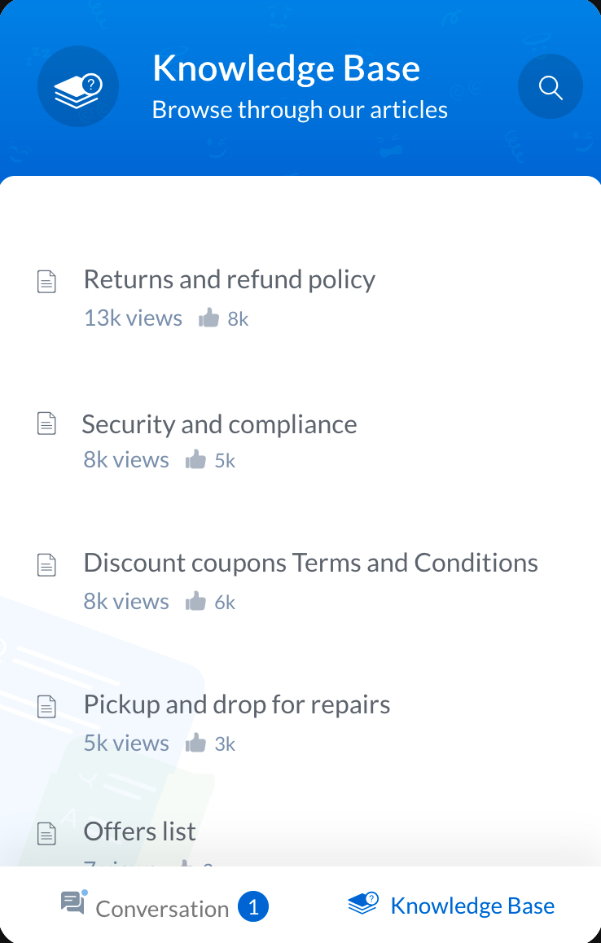Click the unread badge on Conversation
The width and height of the screenshot is (601, 943).
pos(253,907)
